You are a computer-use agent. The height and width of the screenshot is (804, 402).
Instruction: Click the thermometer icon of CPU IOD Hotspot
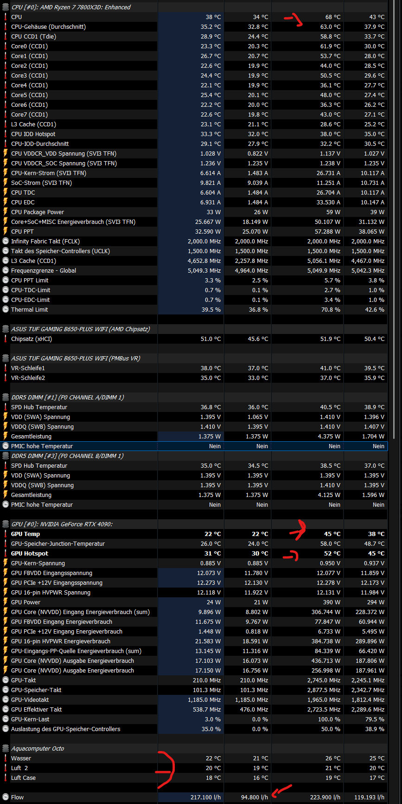pos(6,134)
